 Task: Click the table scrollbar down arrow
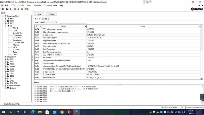202,78
